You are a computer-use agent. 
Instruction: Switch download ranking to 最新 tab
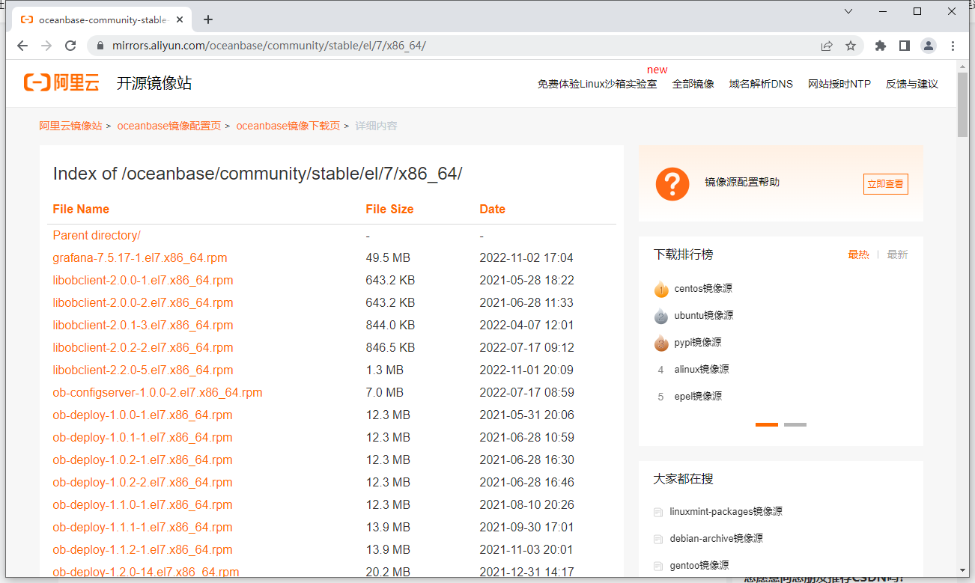(x=897, y=254)
